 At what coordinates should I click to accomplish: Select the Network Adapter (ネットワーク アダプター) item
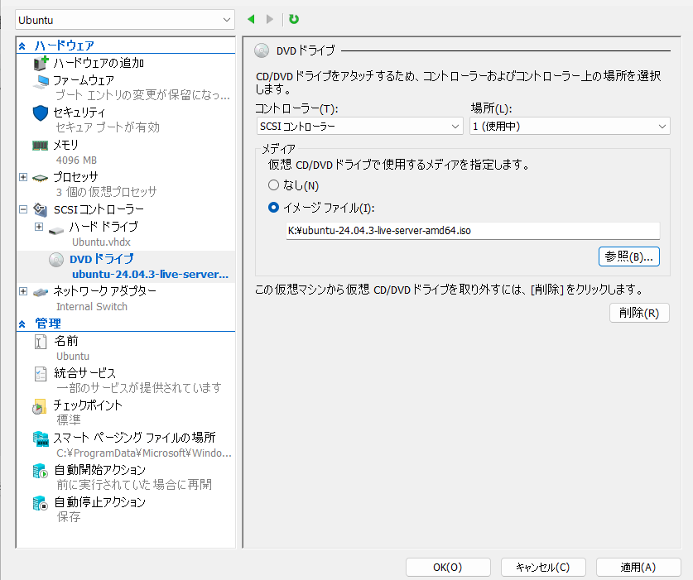pos(104,291)
